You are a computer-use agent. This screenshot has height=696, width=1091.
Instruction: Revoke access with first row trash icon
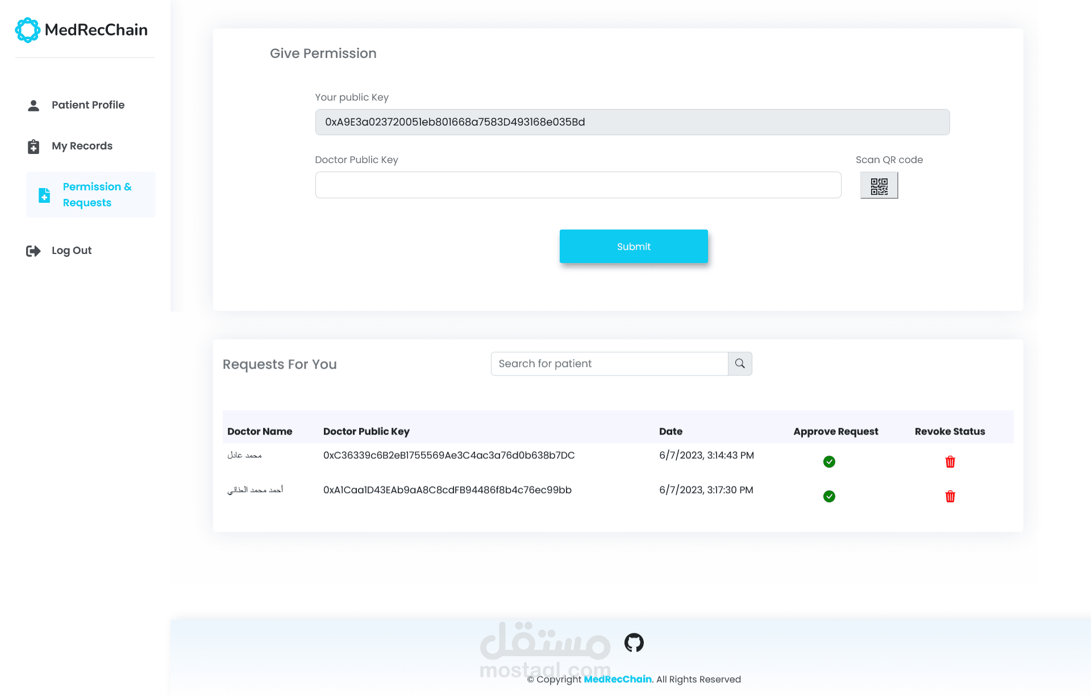point(950,462)
